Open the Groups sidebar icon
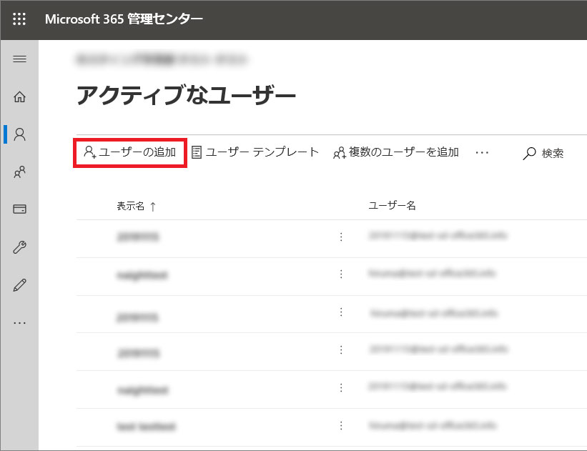This screenshot has height=451, width=587. 19,172
